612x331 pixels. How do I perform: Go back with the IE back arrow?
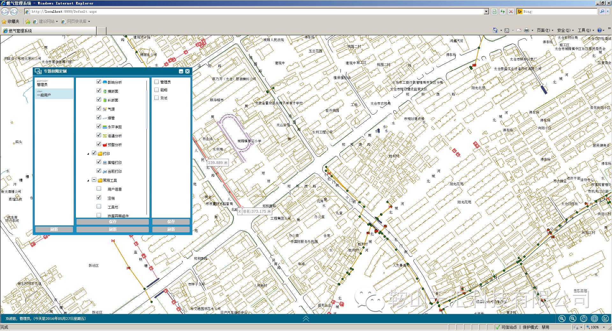(x=5, y=11)
